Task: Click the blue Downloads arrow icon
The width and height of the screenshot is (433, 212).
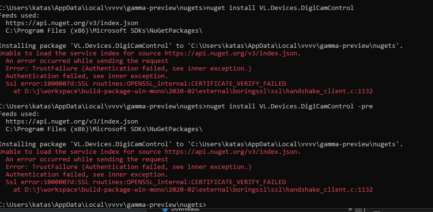Action: 165,210
